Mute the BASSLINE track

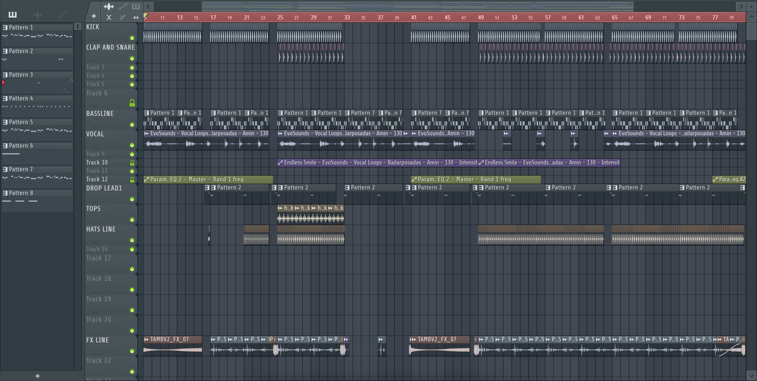coord(132,125)
